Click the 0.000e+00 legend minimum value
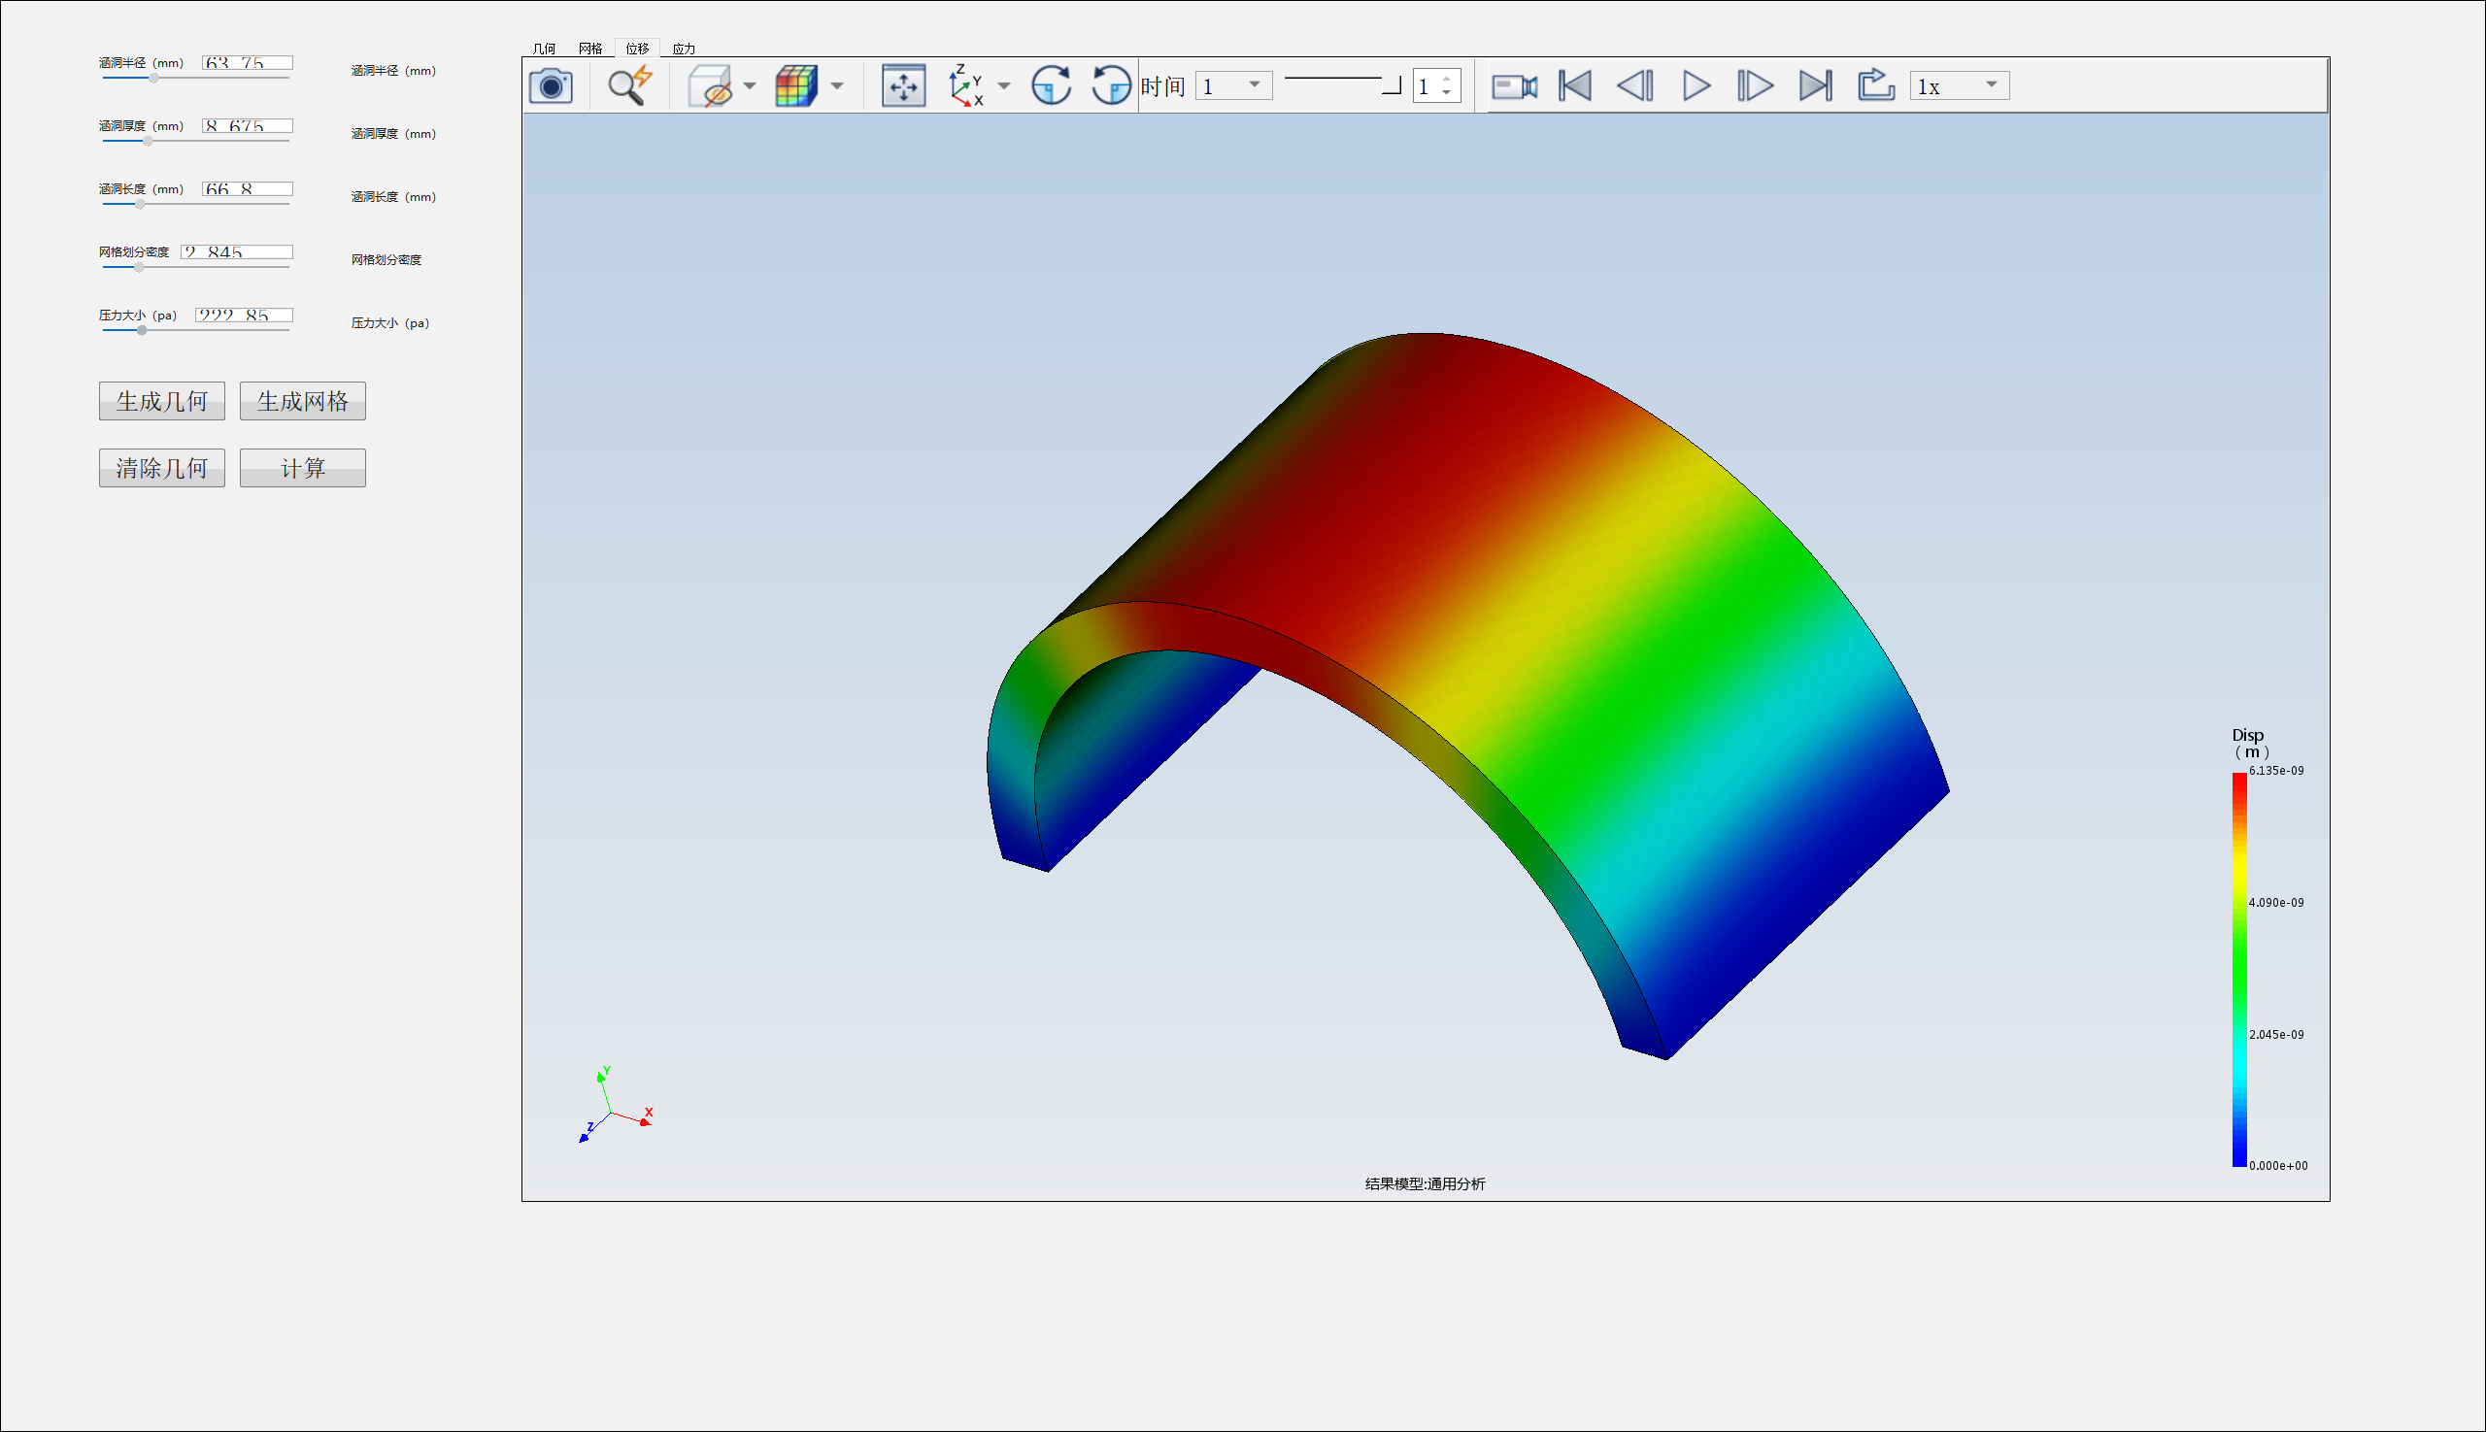The image size is (2486, 1432). click(x=2277, y=1165)
